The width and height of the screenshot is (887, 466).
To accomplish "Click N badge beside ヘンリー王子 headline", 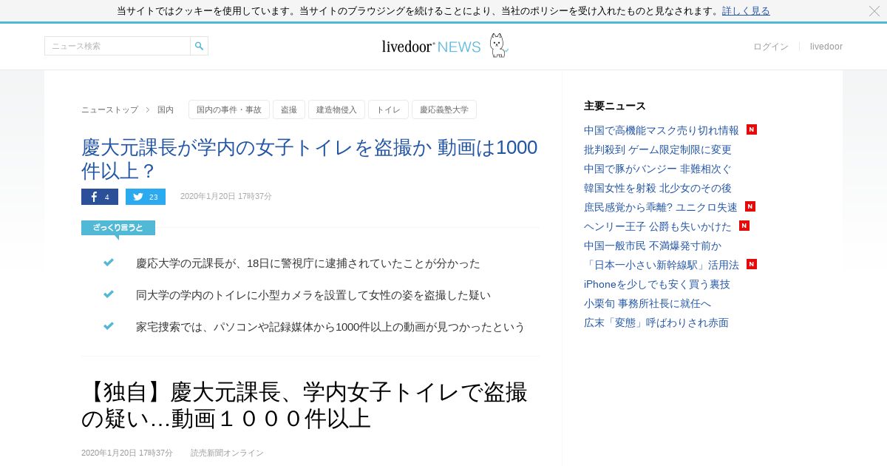I will click(744, 226).
